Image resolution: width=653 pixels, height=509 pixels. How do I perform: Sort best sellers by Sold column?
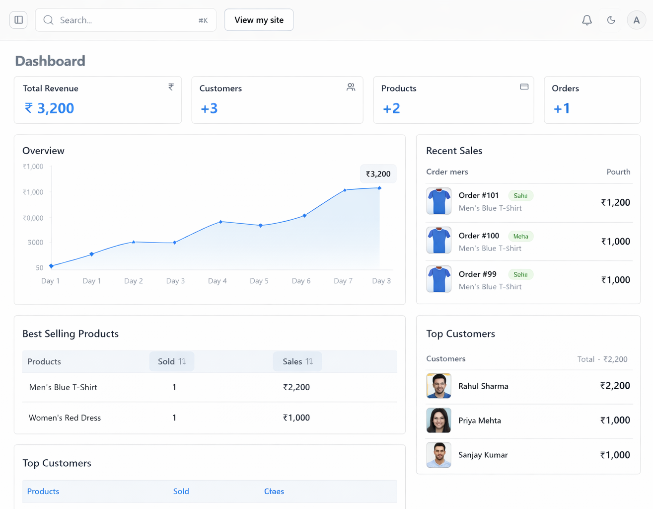[x=171, y=361]
